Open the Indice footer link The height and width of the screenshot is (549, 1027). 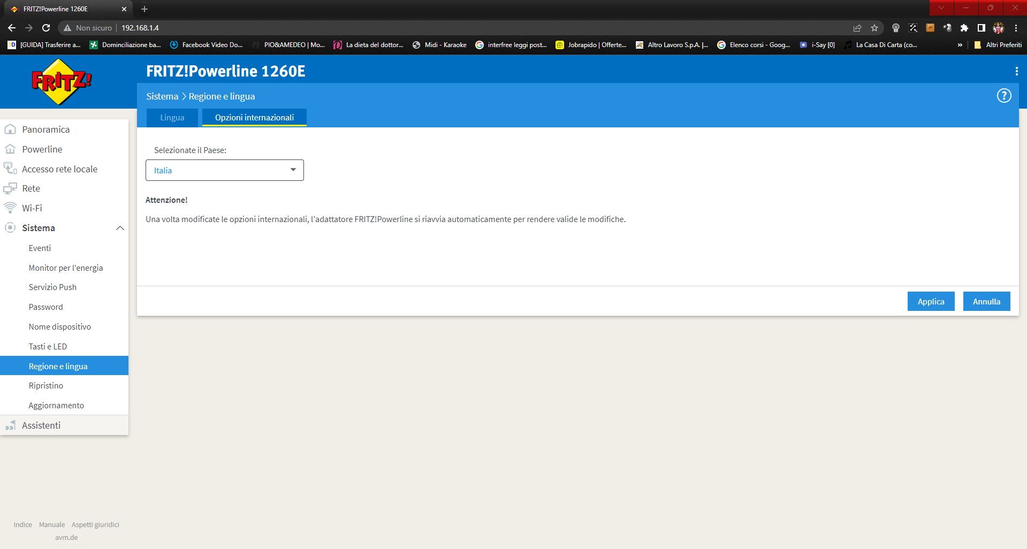click(x=22, y=525)
